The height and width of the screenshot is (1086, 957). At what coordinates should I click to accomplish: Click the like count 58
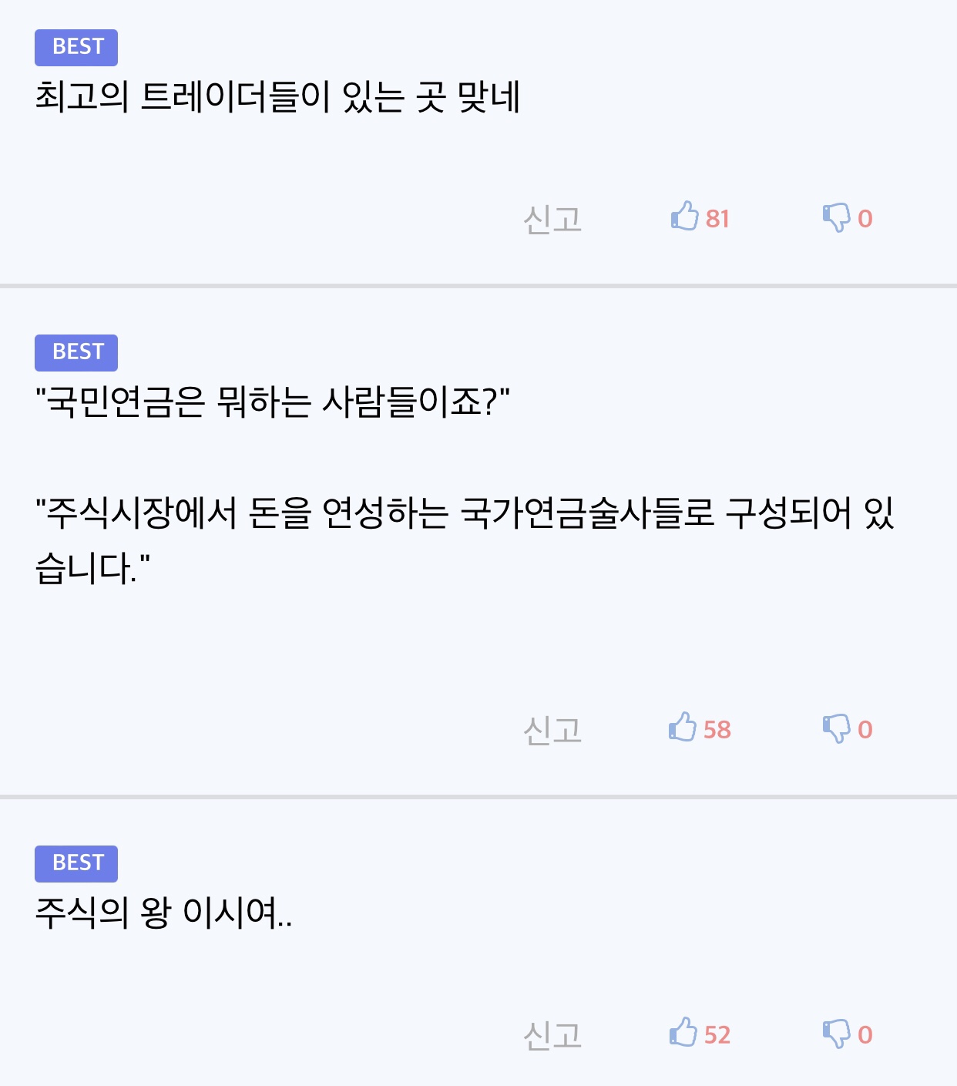pyautogui.click(x=717, y=729)
